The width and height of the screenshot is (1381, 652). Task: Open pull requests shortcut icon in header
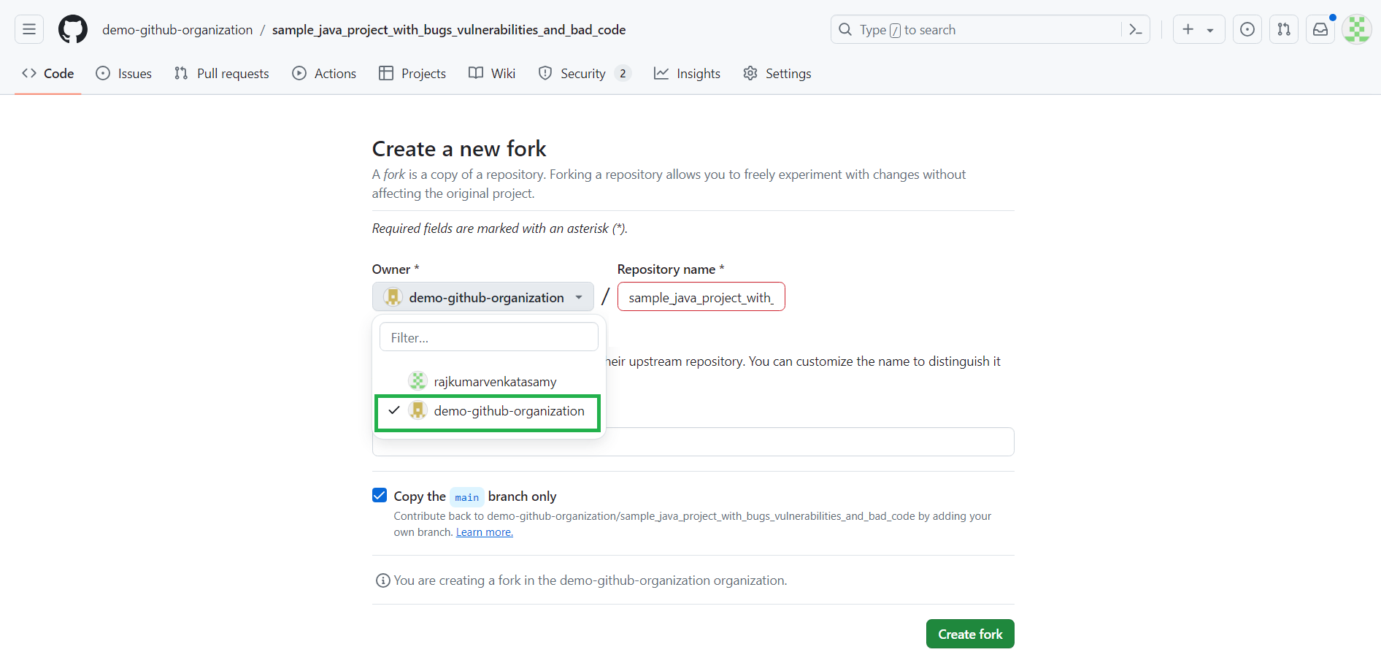pos(1284,29)
